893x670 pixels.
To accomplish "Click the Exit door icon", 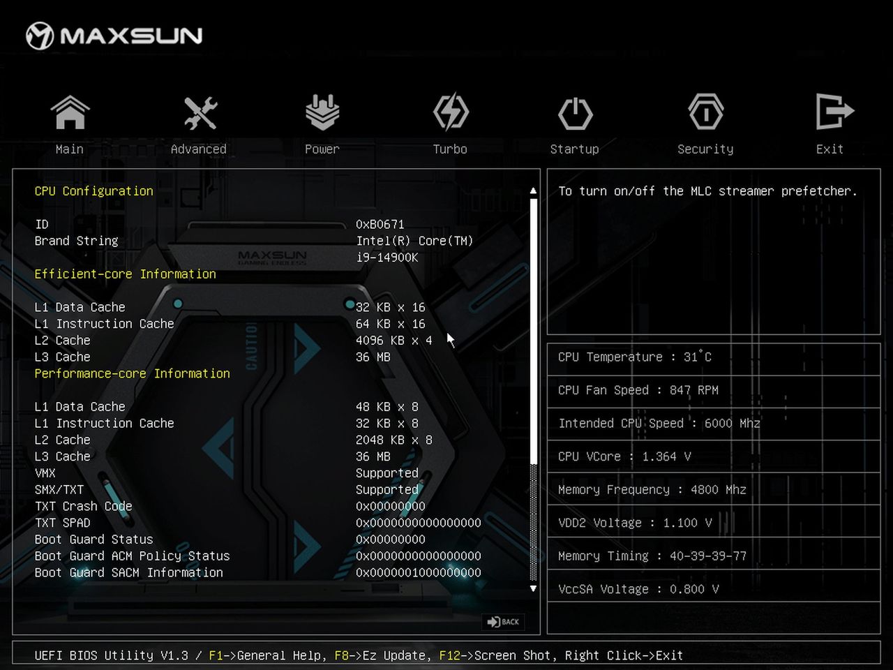I will coord(834,112).
